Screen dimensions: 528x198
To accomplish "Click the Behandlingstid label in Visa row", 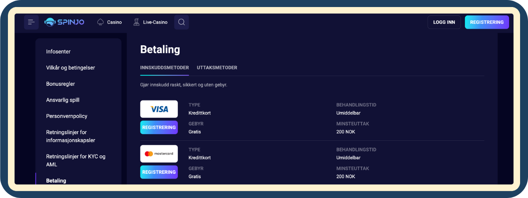I will (x=356, y=105).
